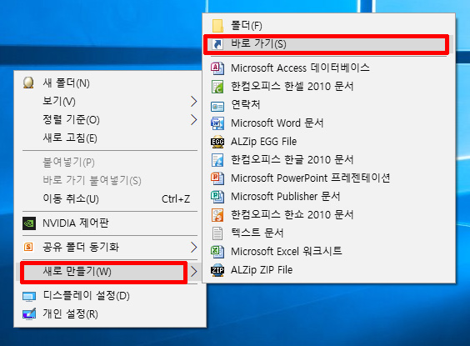Create a Microsoft PowerPoint 프레젠테이션
The image size is (470, 346).
tap(329, 178)
